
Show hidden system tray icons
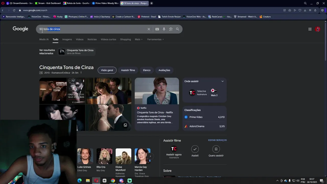point(277,181)
